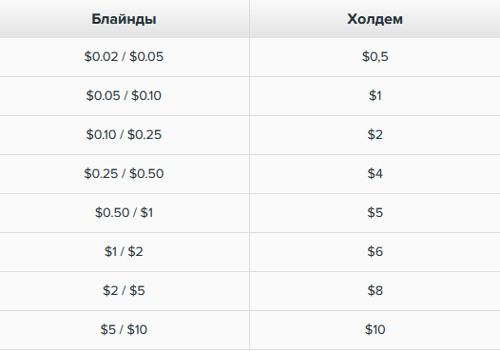The image size is (500, 351).
Task: Select the $2 / $5 blinds cell
Action: tap(124, 291)
